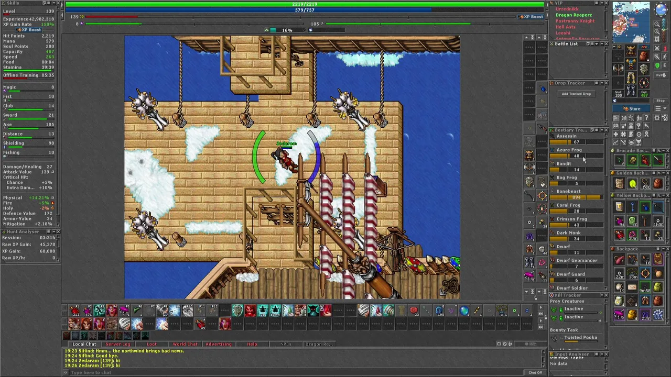Open the NPCs chat tab
The image size is (671, 377).
tap(286, 344)
